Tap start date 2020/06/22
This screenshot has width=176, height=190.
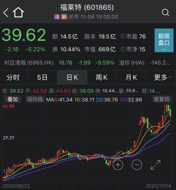pos(16,186)
